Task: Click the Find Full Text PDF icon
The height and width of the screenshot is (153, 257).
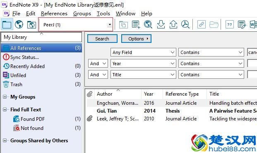Action: tap(185, 24)
